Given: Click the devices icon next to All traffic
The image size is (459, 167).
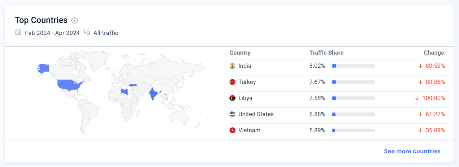Looking at the screenshot, I should 86,32.
